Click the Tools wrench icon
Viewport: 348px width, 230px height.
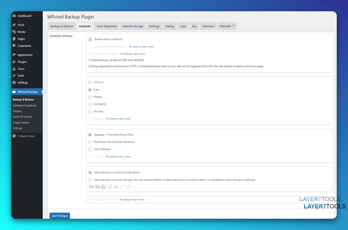point(14,76)
